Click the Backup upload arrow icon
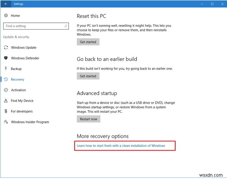227x179 pixels. coord(6,68)
